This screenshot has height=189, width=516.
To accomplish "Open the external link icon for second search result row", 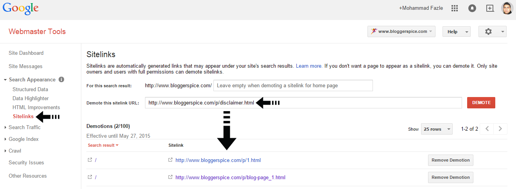I will [90, 177].
